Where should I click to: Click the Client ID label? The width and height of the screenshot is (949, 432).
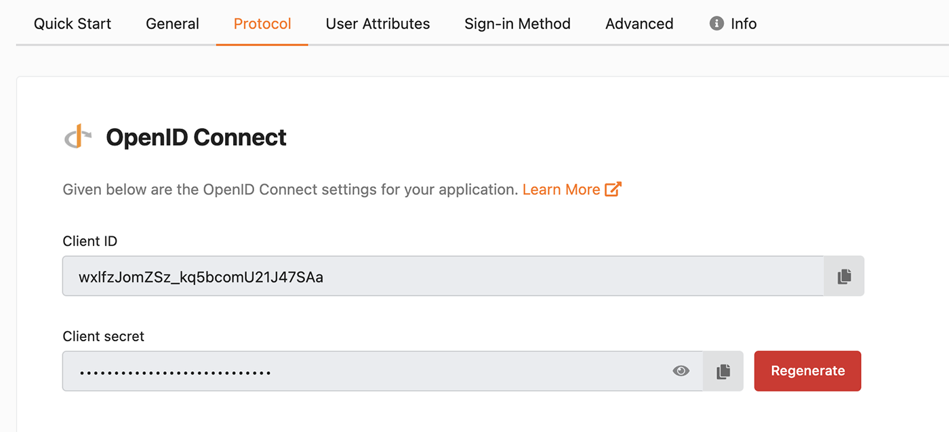90,241
